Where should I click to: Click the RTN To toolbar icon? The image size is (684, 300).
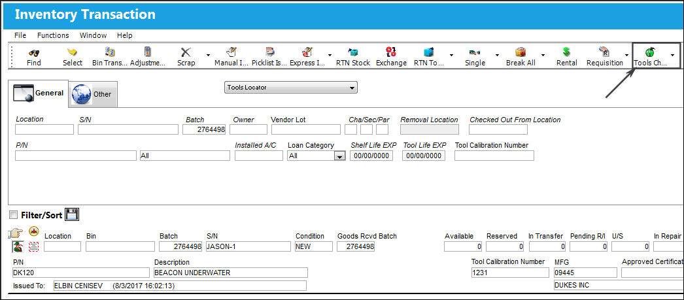pos(429,52)
